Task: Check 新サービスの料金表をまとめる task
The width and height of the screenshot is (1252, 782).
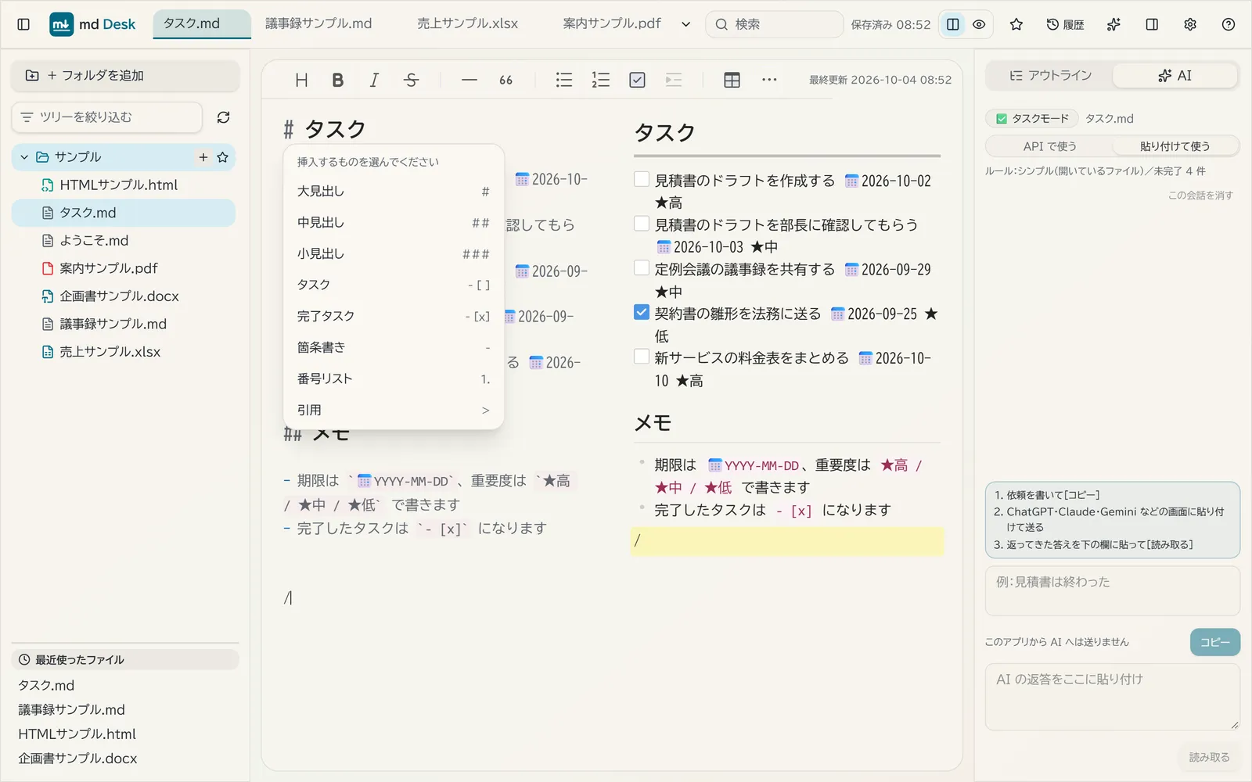Action: pyautogui.click(x=642, y=357)
